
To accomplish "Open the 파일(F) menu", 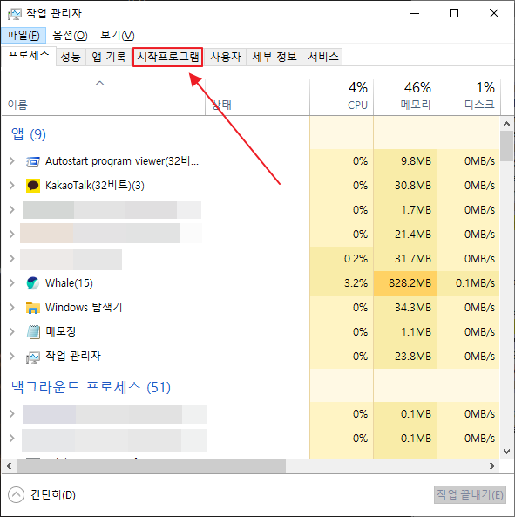I will pyautogui.click(x=24, y=35).
